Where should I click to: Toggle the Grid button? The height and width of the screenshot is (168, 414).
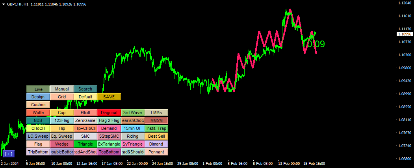point(62,97)
